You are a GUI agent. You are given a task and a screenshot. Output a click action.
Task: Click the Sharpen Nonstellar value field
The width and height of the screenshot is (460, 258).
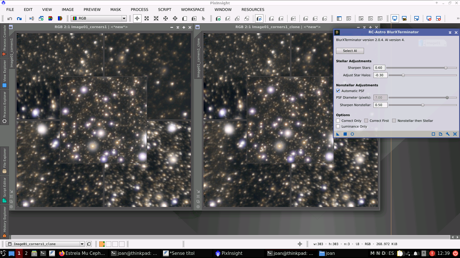[x=380, y=105]
